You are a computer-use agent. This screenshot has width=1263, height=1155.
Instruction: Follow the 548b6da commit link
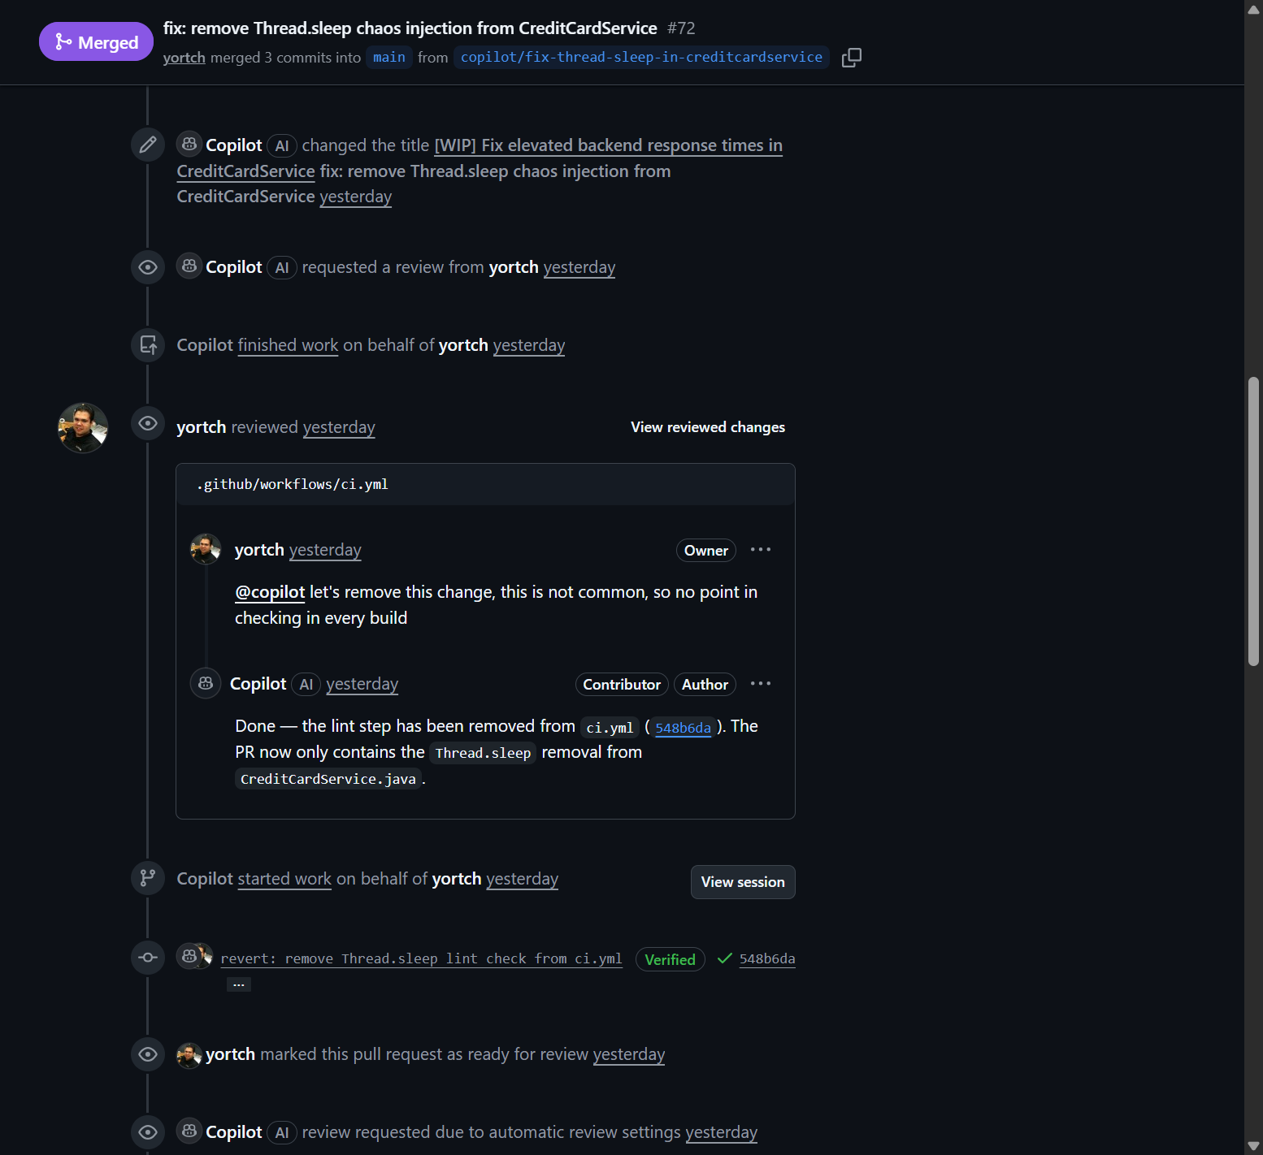point(683,728)
